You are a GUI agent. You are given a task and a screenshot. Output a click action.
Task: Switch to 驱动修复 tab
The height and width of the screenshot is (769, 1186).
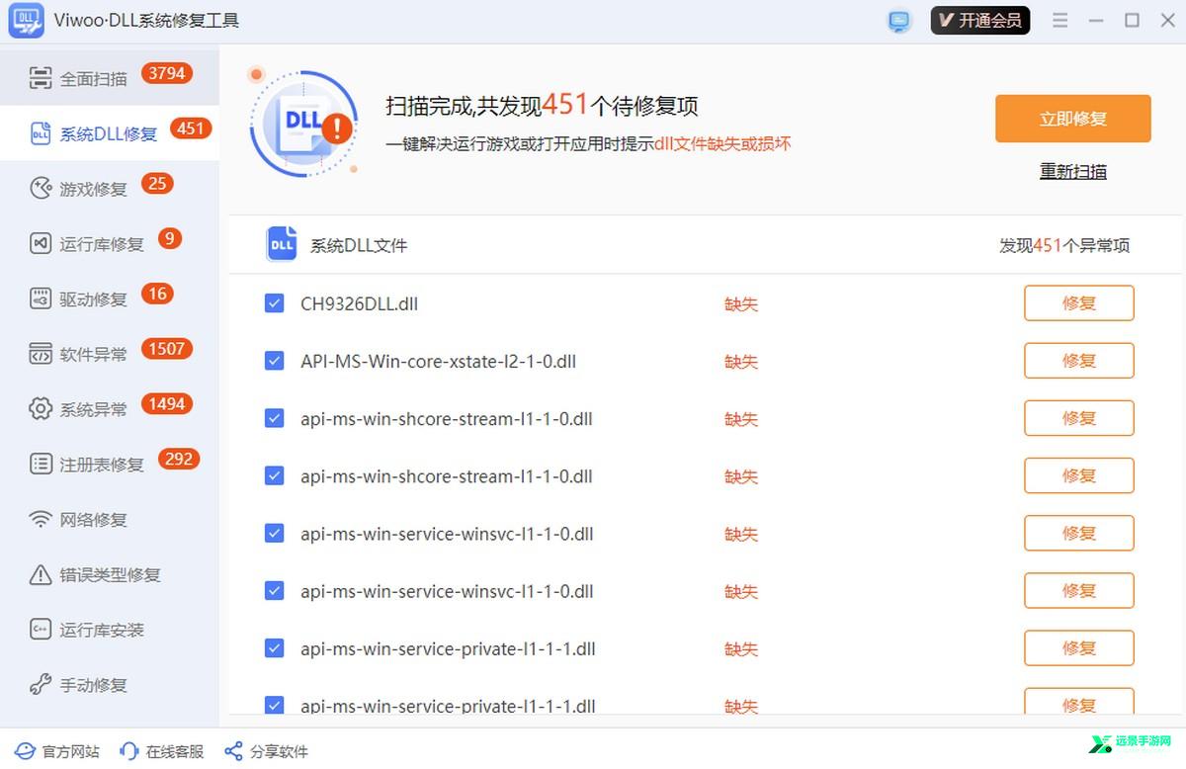(109, 299)
